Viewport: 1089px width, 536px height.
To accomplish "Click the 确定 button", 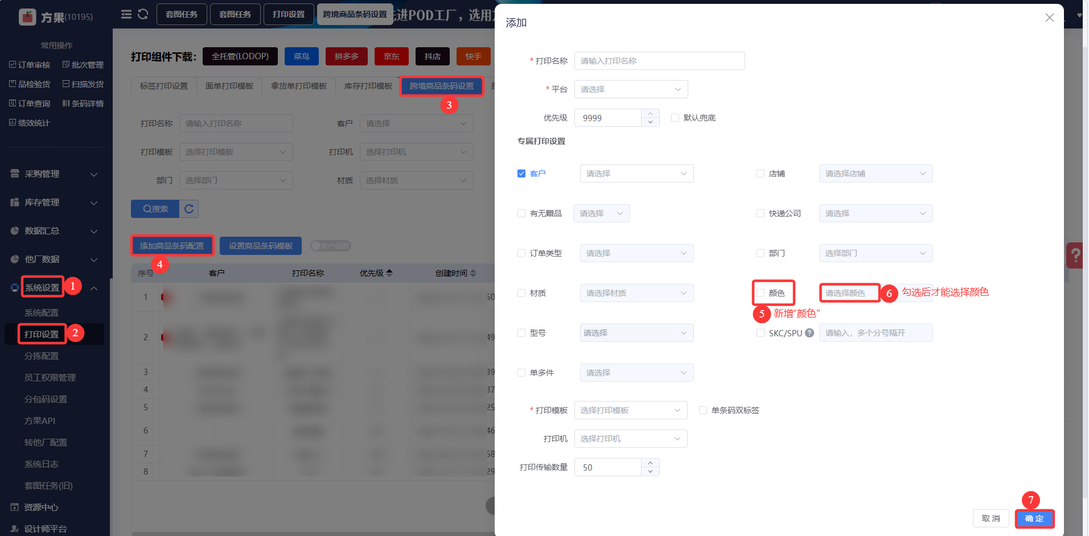I will pyautogui.click(x=1034, y=518).
